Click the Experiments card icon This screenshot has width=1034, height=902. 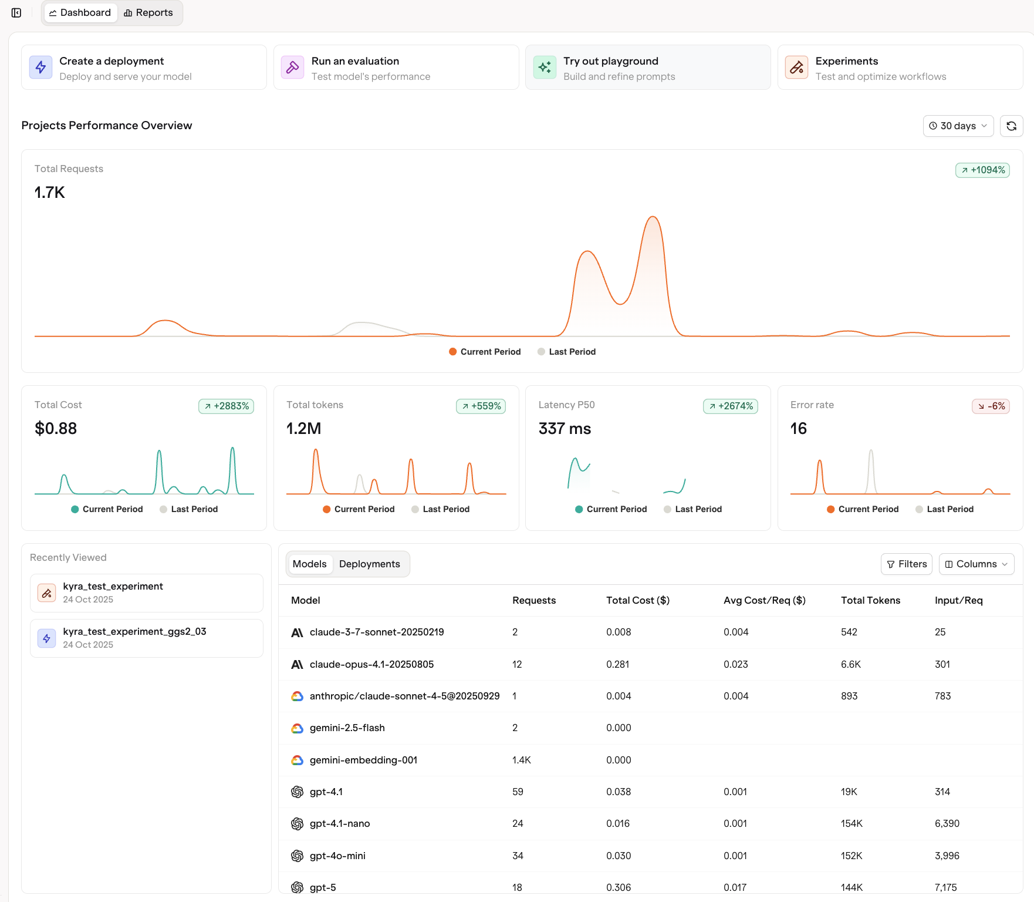(796, 68)
